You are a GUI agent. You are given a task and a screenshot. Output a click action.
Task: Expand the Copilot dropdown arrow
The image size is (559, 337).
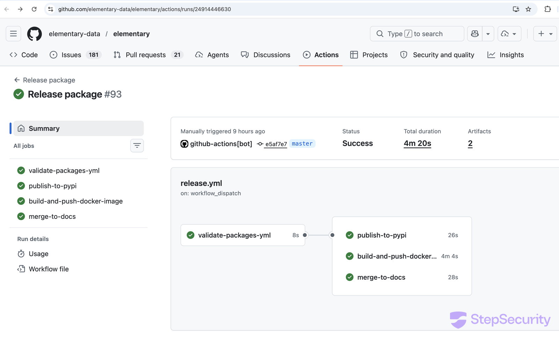pos(488,34)
